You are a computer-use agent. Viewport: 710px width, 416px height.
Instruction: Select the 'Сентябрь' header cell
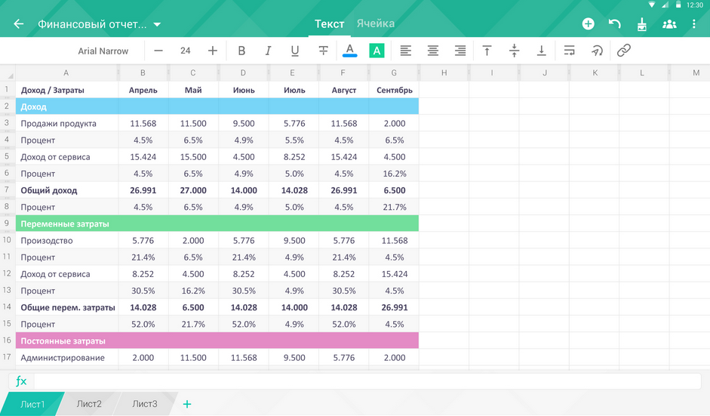point(395,90)
